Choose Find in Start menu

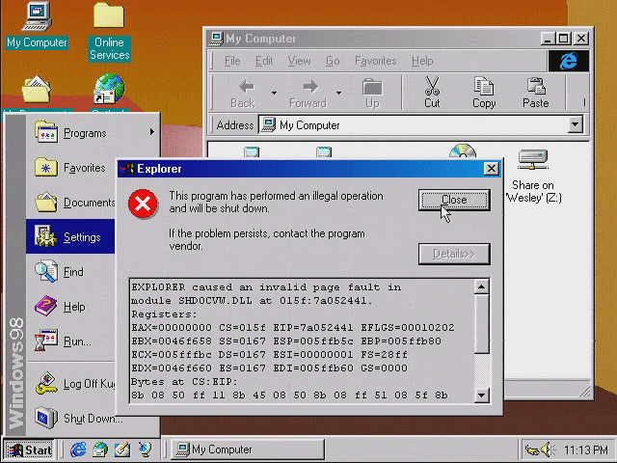70,272
